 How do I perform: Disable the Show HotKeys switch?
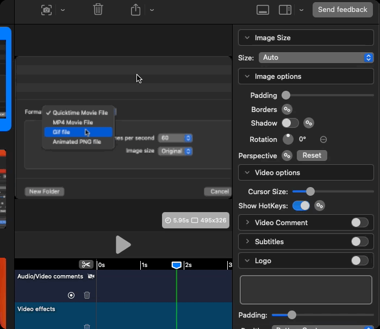pyautogui.click(x=301, y=206)
